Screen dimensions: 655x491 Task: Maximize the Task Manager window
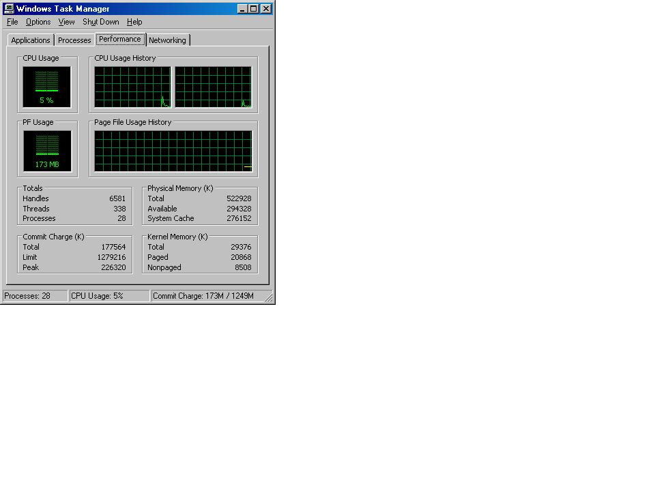254,8
